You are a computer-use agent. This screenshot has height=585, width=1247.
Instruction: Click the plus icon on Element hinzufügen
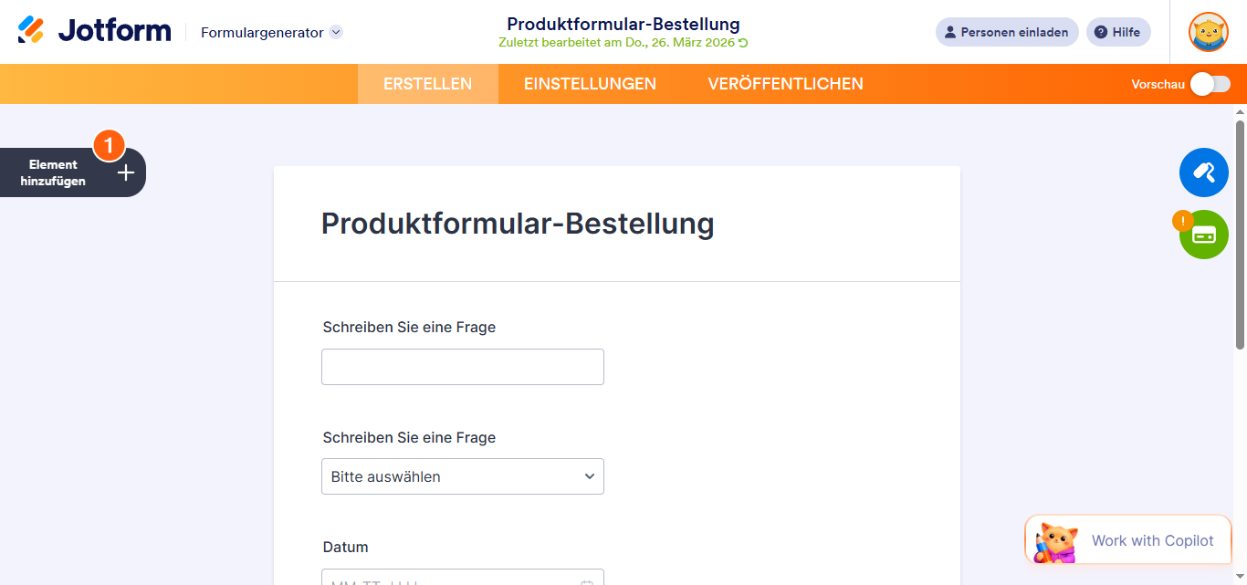coord(125,172)
